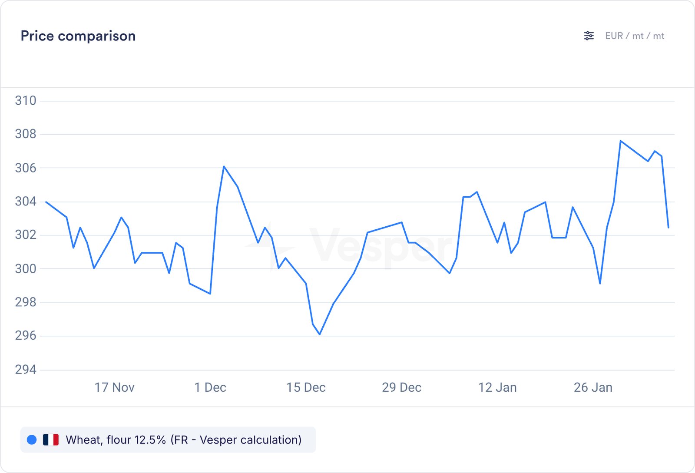
Task: Select the 17 Nov date on x-axis
Action: (x=114, y=387)
